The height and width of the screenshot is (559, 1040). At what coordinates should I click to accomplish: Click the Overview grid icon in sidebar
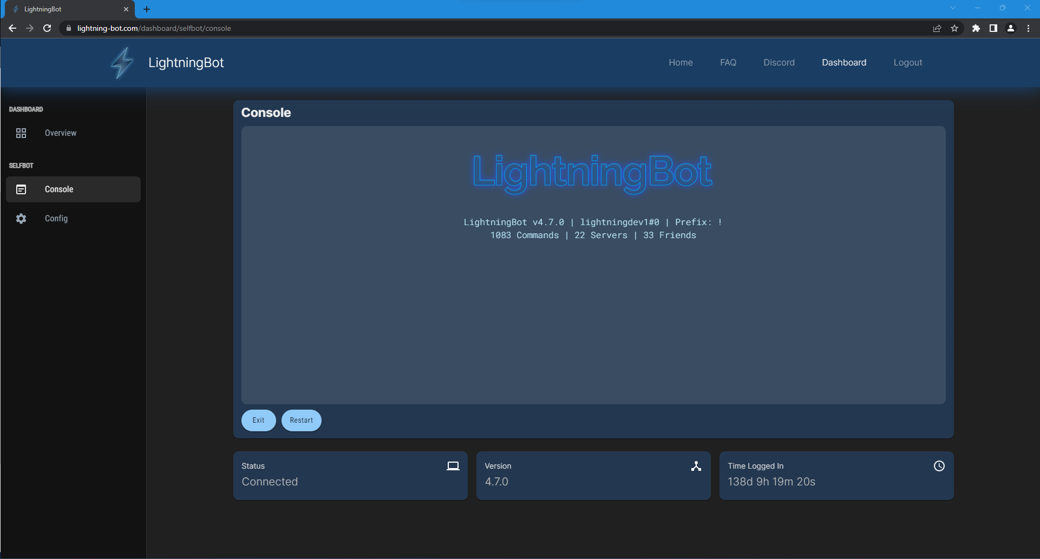click(21, 133)
